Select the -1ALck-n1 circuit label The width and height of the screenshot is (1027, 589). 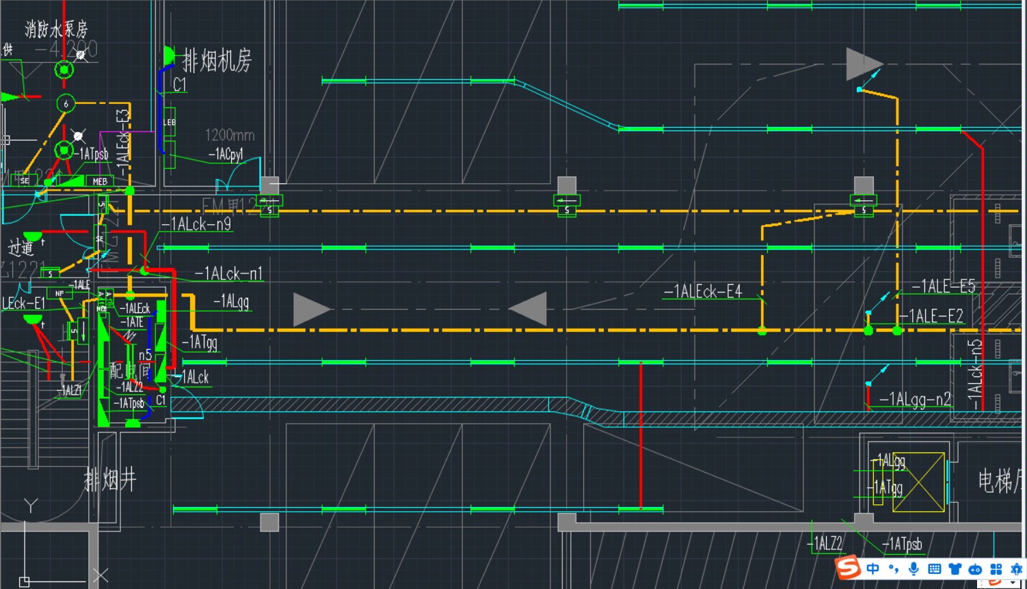229,274
